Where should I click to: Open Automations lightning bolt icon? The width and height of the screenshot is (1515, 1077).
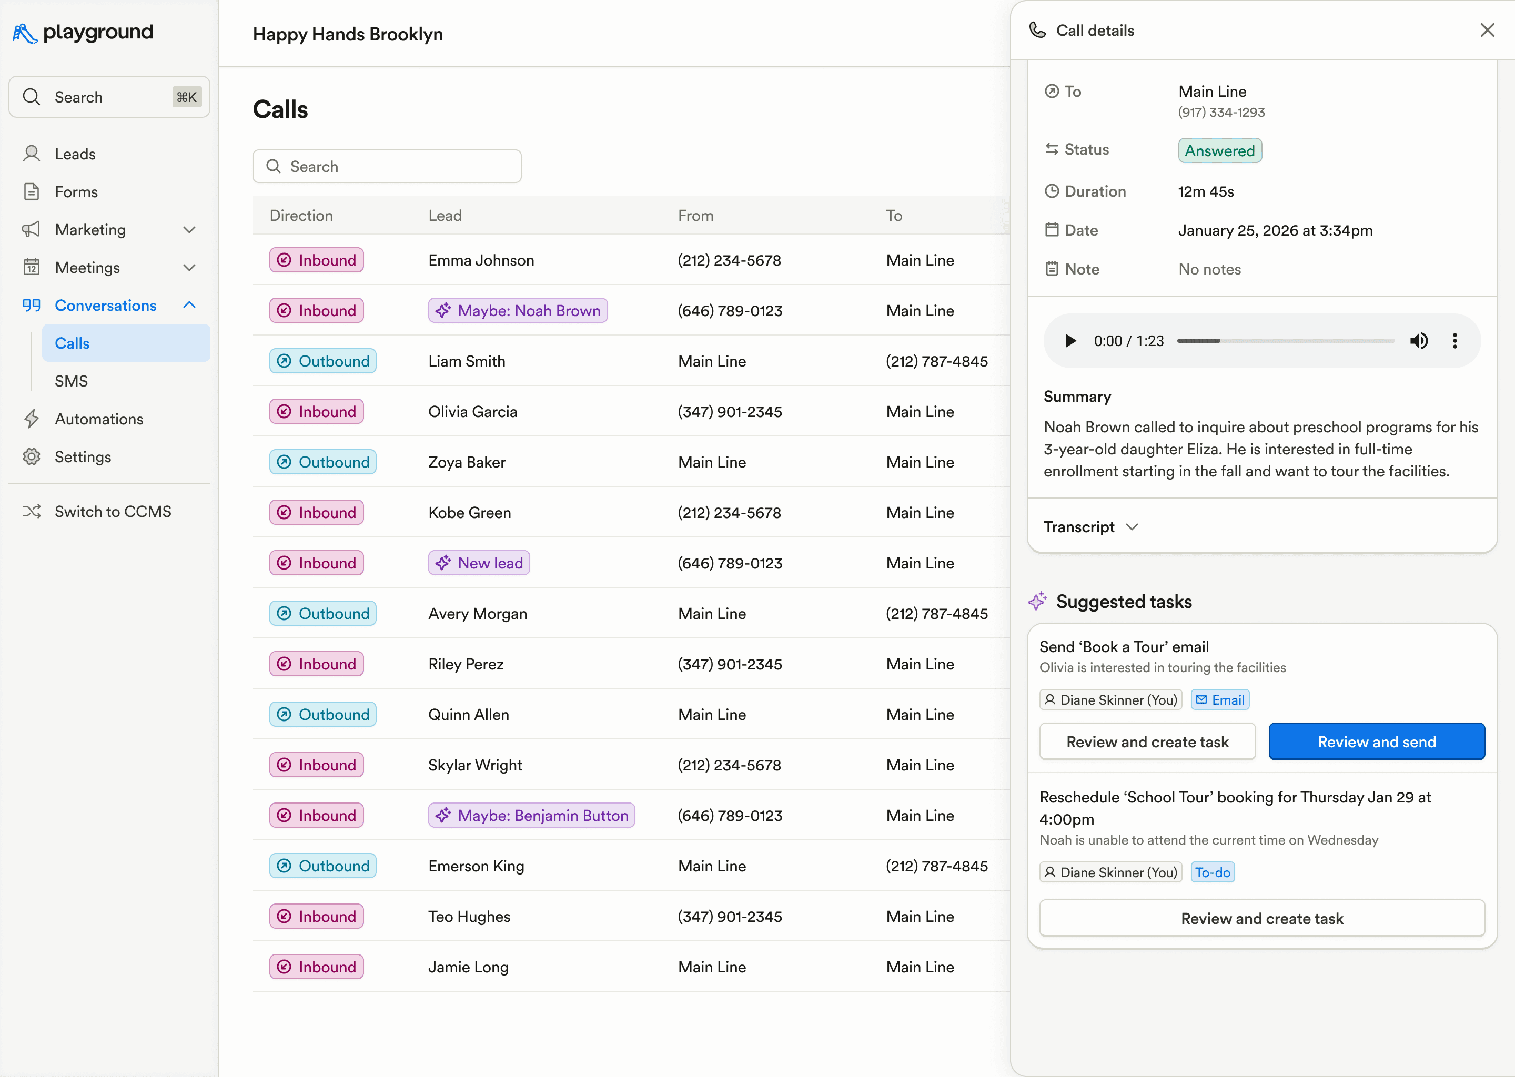pos(32,419)
